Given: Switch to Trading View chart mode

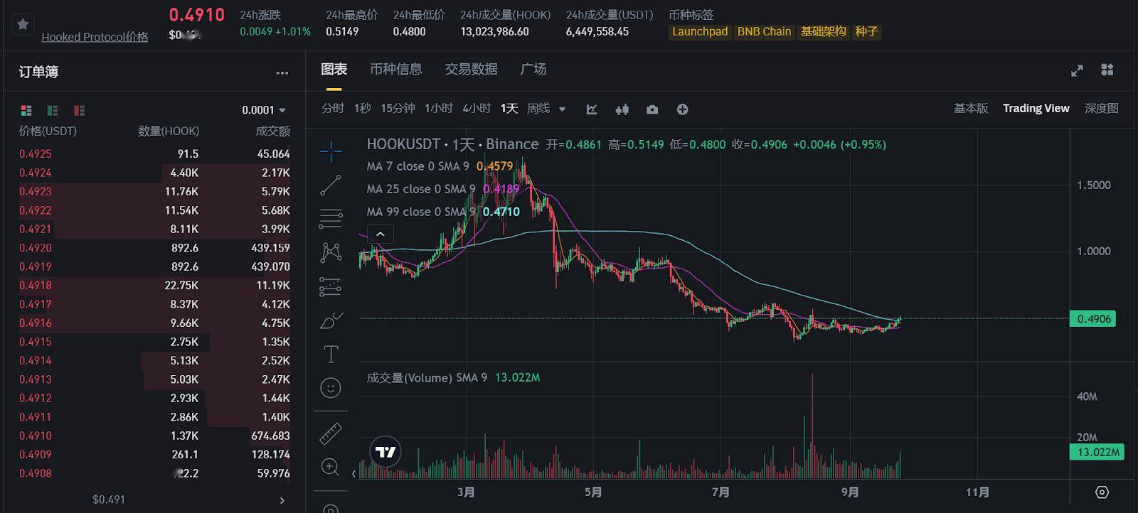Looking at the screenshot, I should [1036, 109].
